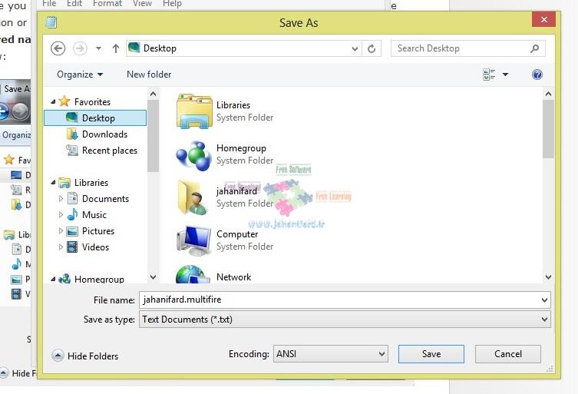Open the Encoding dropdown set to ANSI

click(x=329, y=354)
